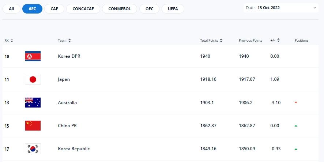The width and height of the screenshot is (324, 162).
Task: Select the AFC confederation filter
Action: click(32, 9)
